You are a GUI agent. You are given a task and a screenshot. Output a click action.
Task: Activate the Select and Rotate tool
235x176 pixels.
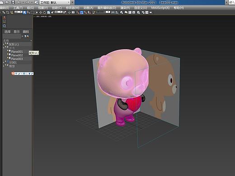[x=45, y=13]
